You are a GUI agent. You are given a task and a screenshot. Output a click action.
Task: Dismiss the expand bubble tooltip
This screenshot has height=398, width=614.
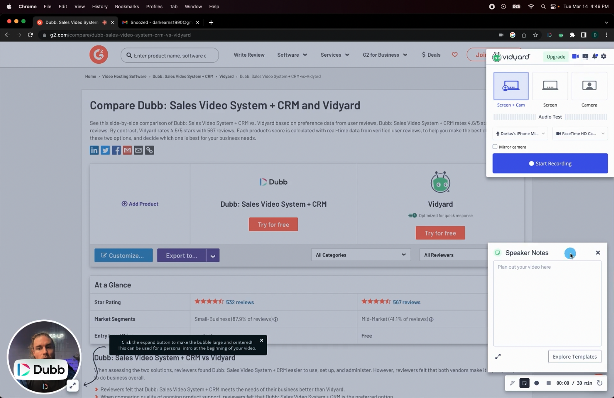coord(262,340)
